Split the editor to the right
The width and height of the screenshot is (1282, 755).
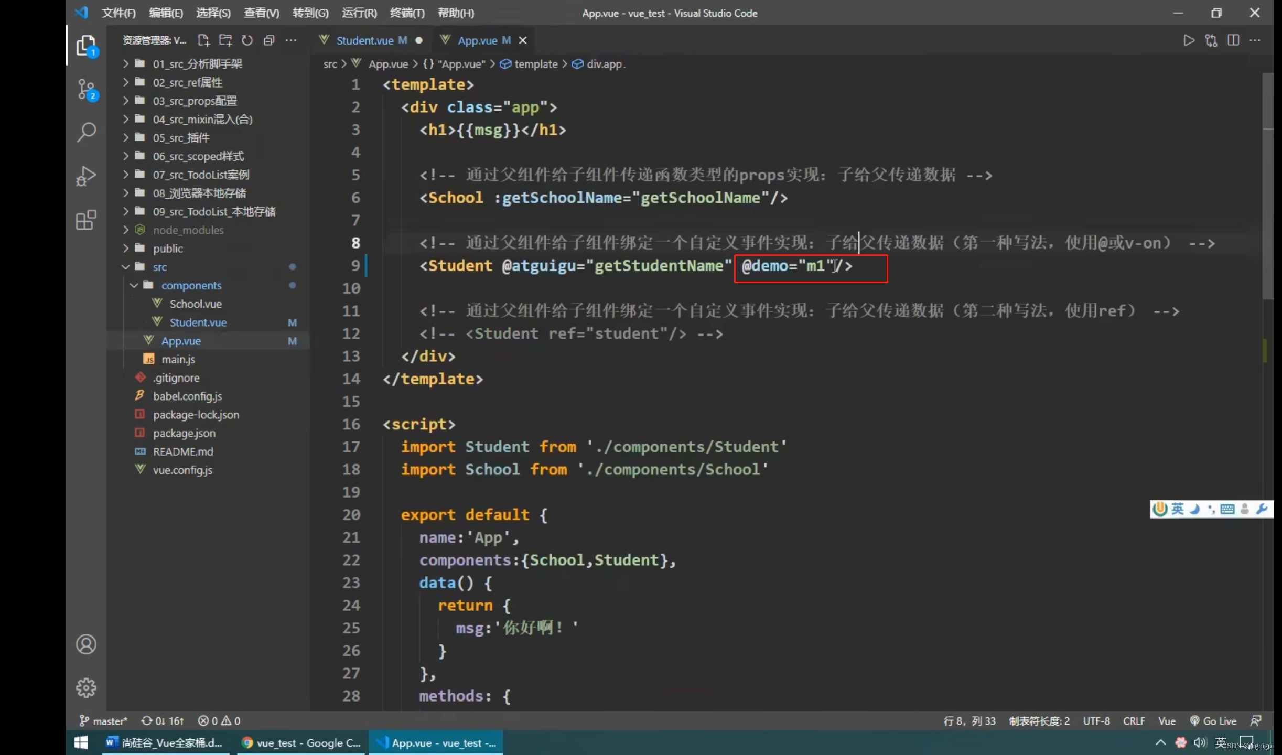click(x=1233, y=40)
